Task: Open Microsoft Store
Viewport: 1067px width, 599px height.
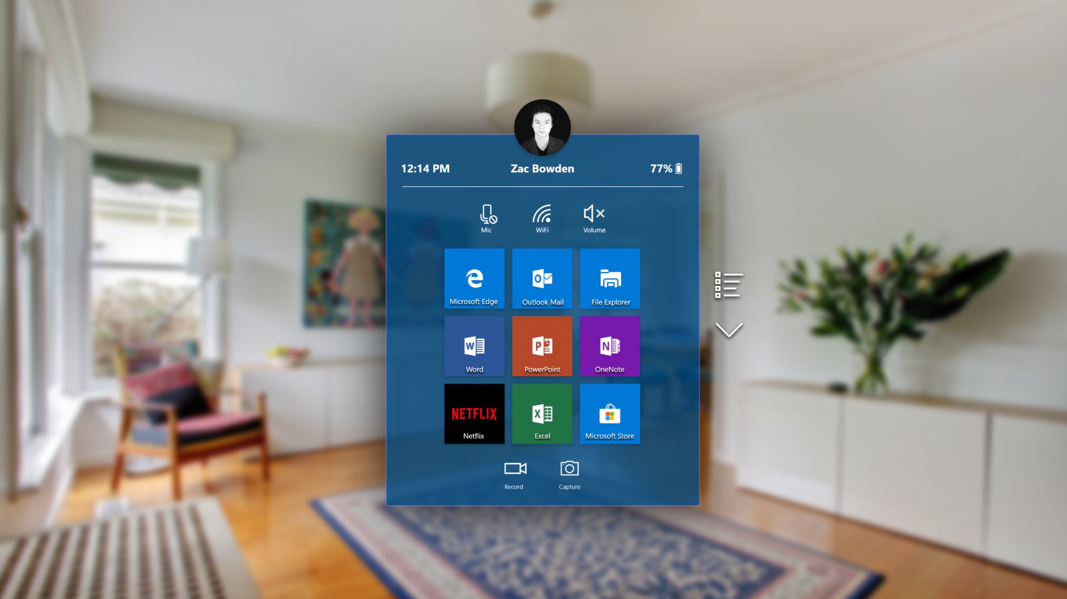Action: point(610,414)
